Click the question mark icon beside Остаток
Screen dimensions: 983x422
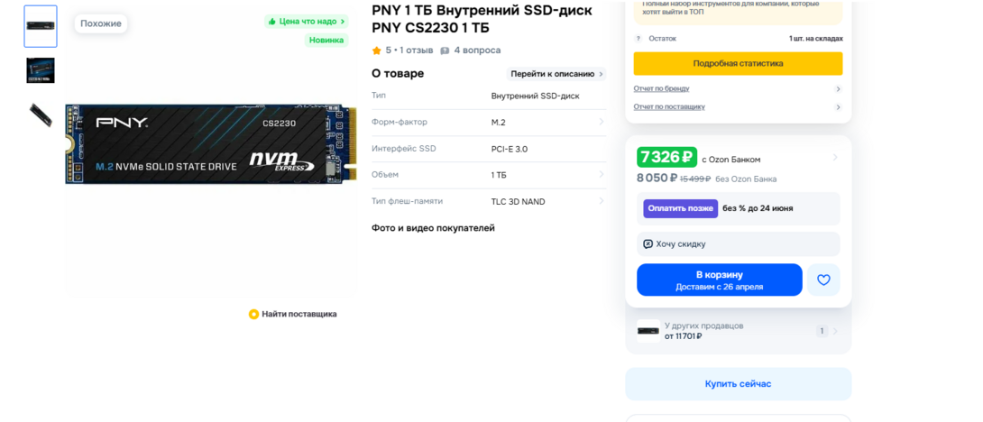tap(638, 39)
